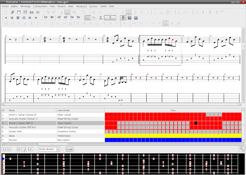Click the fretboard left arrow button
This screenshot has width=246, height=175.
tap(4, 149)
